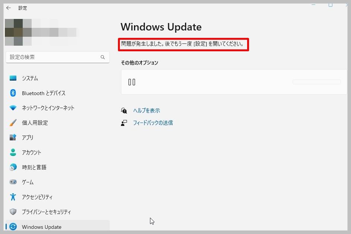
Task: Click the back arrow icon
Action: pyautogui.click(x=9, y=8)
